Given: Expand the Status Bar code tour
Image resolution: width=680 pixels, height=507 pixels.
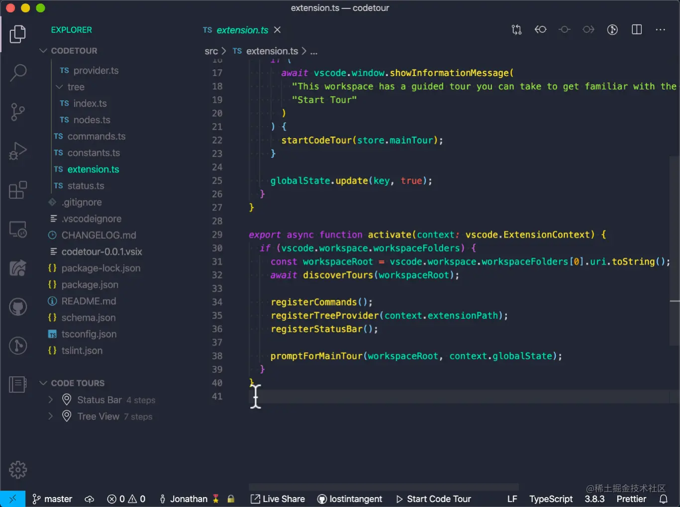Looking at the screenshot, I should click(50, 400).
